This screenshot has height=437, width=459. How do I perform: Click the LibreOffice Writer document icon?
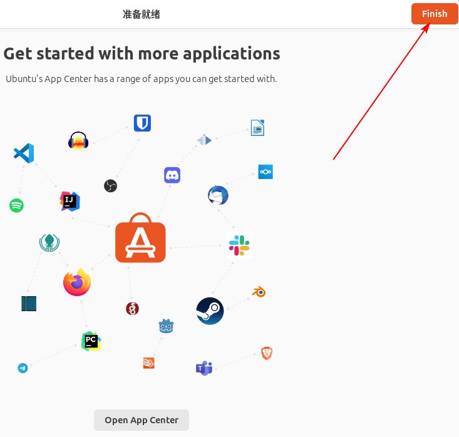click(257, 128)
